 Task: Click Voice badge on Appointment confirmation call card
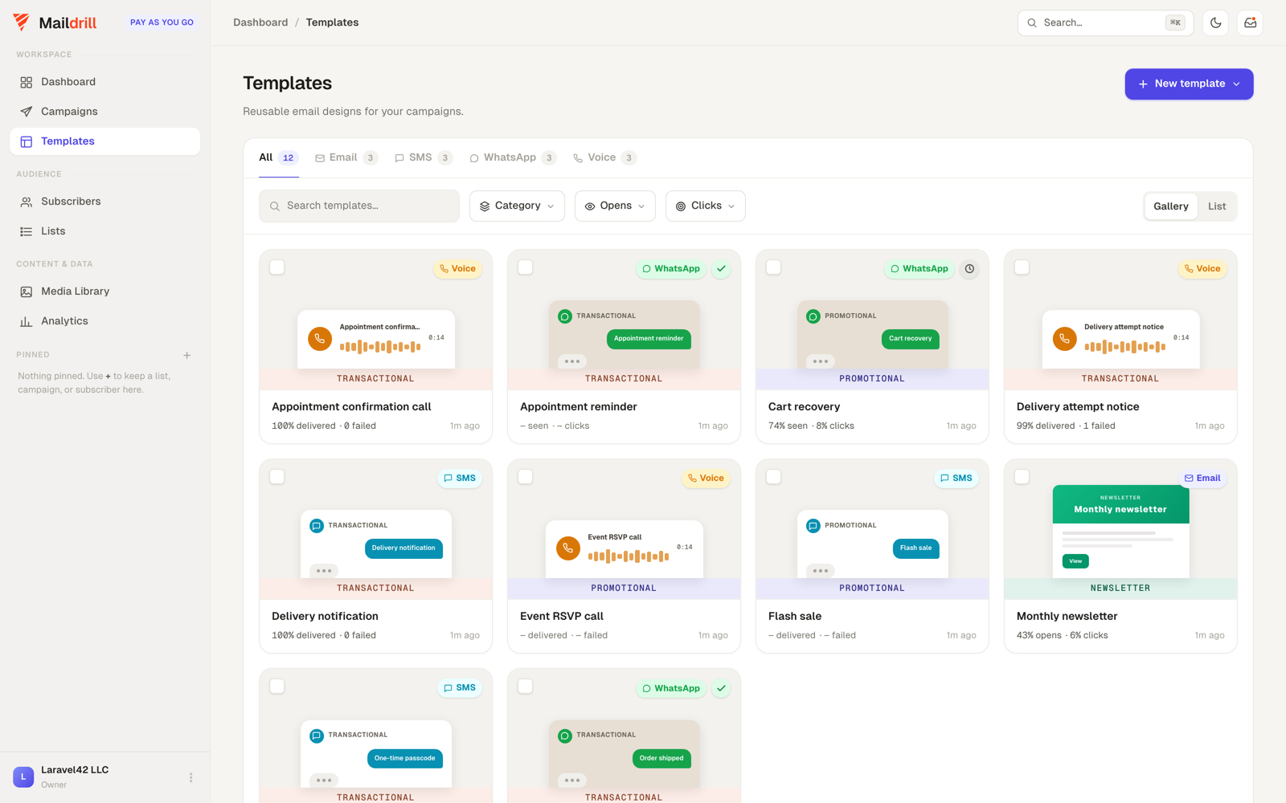457,269
